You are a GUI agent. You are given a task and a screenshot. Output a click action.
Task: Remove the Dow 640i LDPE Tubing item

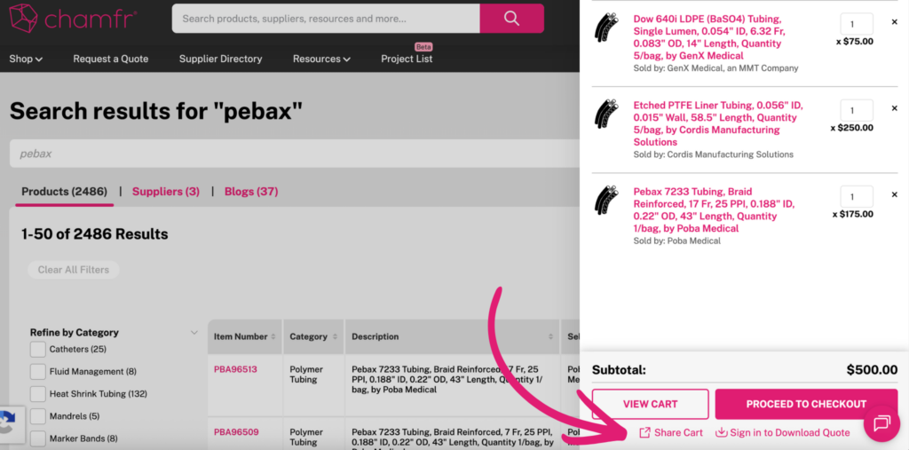pyautogui.click(x=894, y=22)
